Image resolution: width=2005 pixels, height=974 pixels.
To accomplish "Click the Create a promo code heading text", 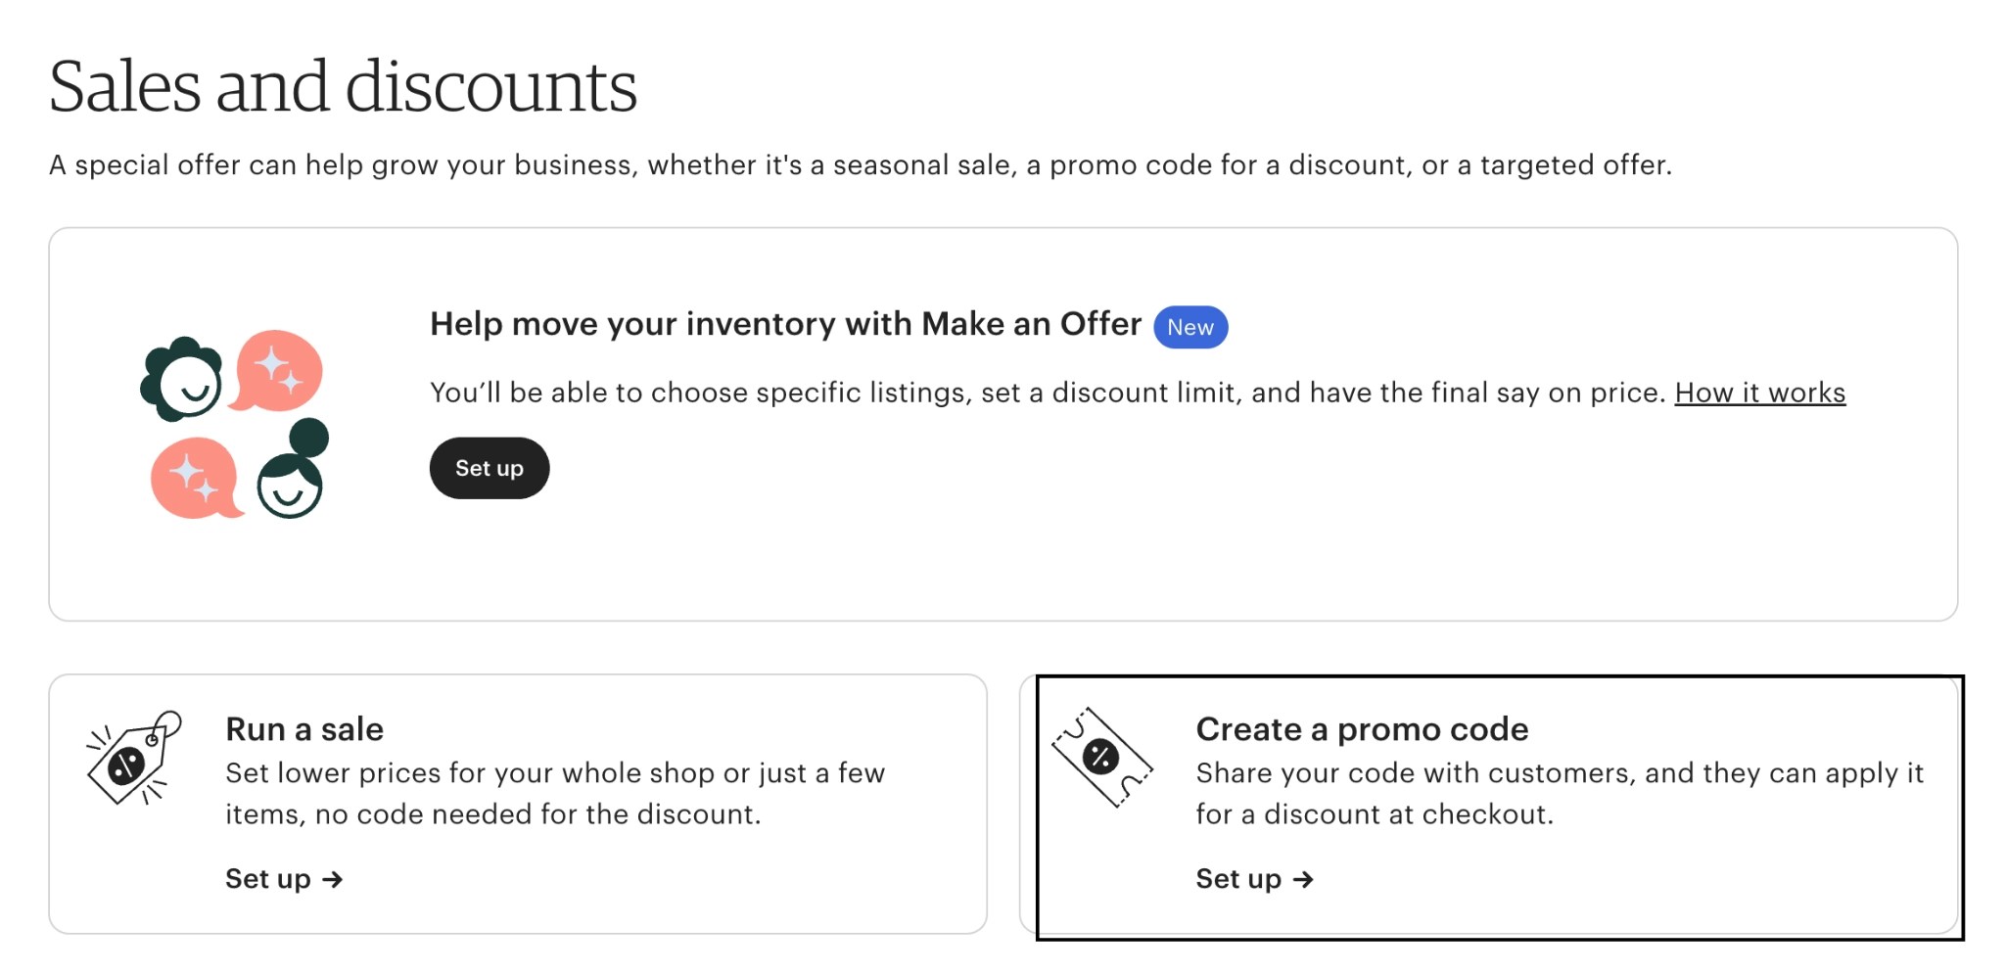I will (x=1362, y=728).
